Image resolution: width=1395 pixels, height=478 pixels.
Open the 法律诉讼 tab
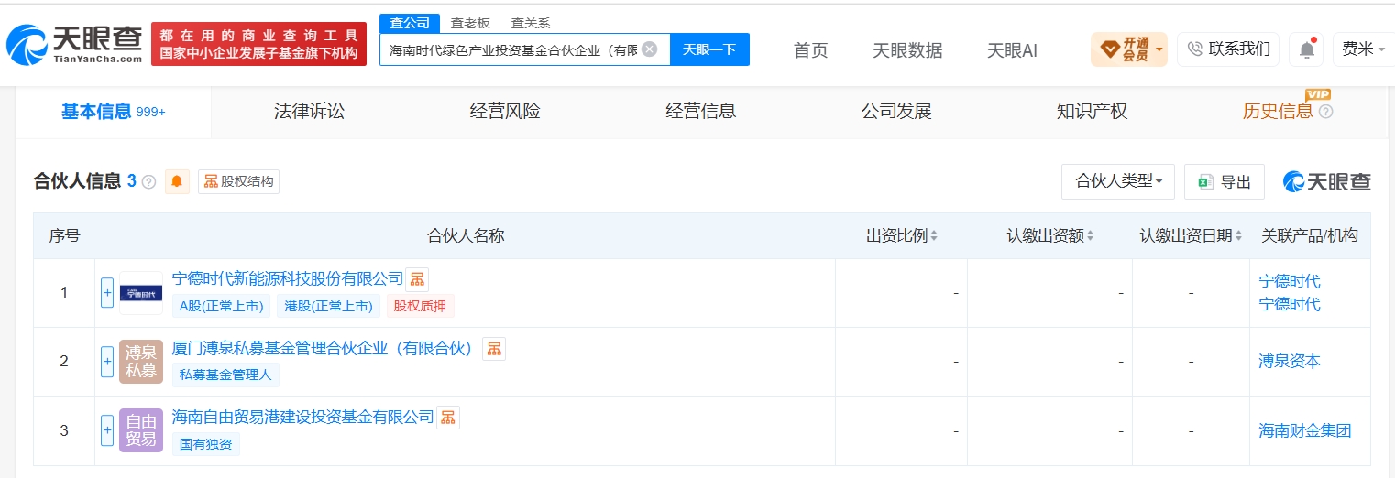coord(309,112)
